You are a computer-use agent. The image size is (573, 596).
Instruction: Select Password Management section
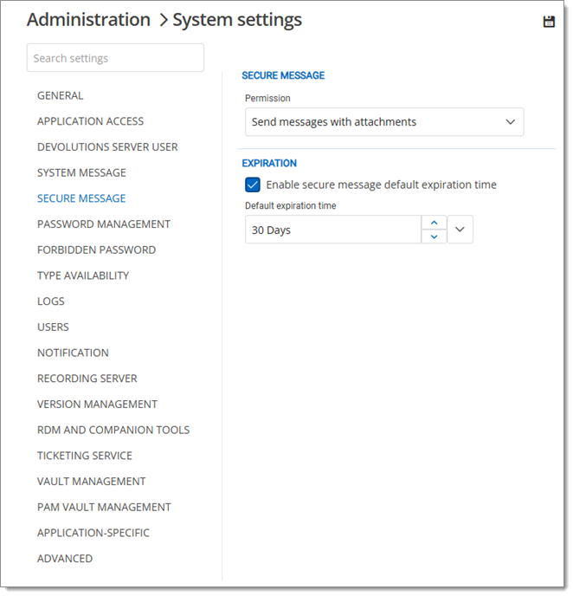[104, 224]
